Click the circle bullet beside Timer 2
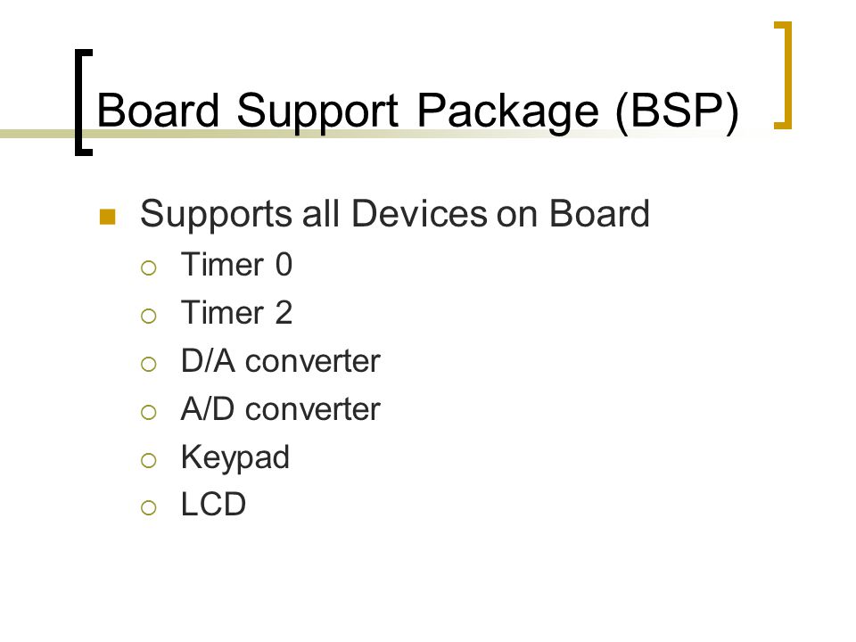 (x=149, y=316)
